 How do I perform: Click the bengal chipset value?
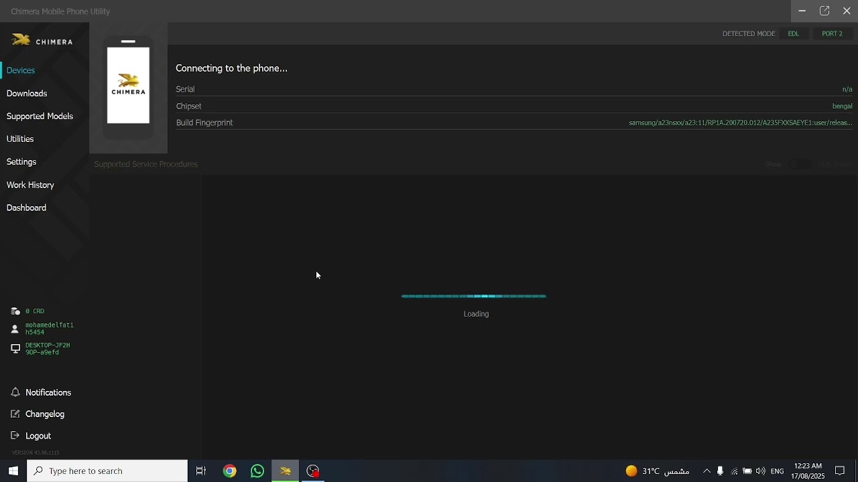point(843,106)
